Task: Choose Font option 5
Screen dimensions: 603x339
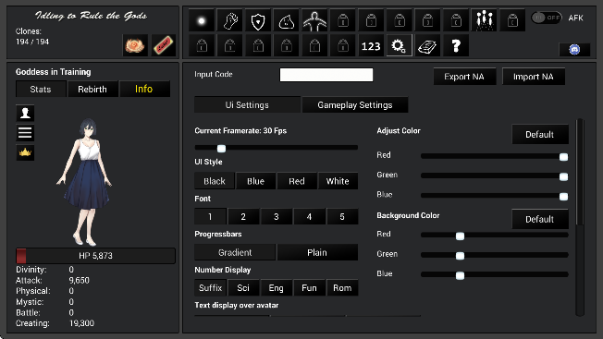Action: tap(342, 216)
